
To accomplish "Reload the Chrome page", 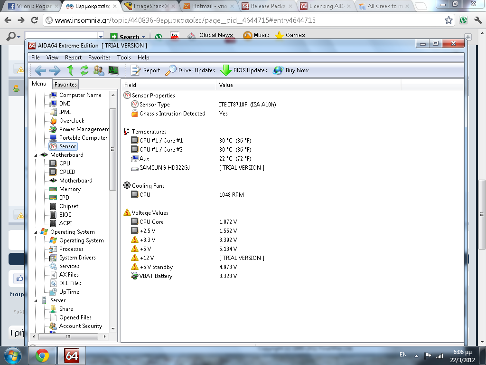I will [x=34, y=20].
